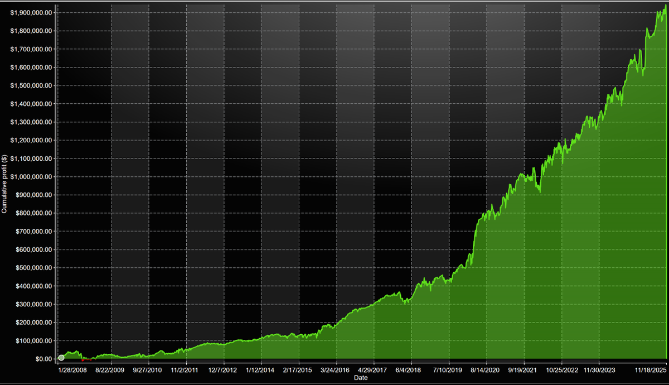The height and width of the screenshot is (385, 669).
Task: Click the 1/28/2008 date label
Action: pyautogui.click(x=72, y=369)
